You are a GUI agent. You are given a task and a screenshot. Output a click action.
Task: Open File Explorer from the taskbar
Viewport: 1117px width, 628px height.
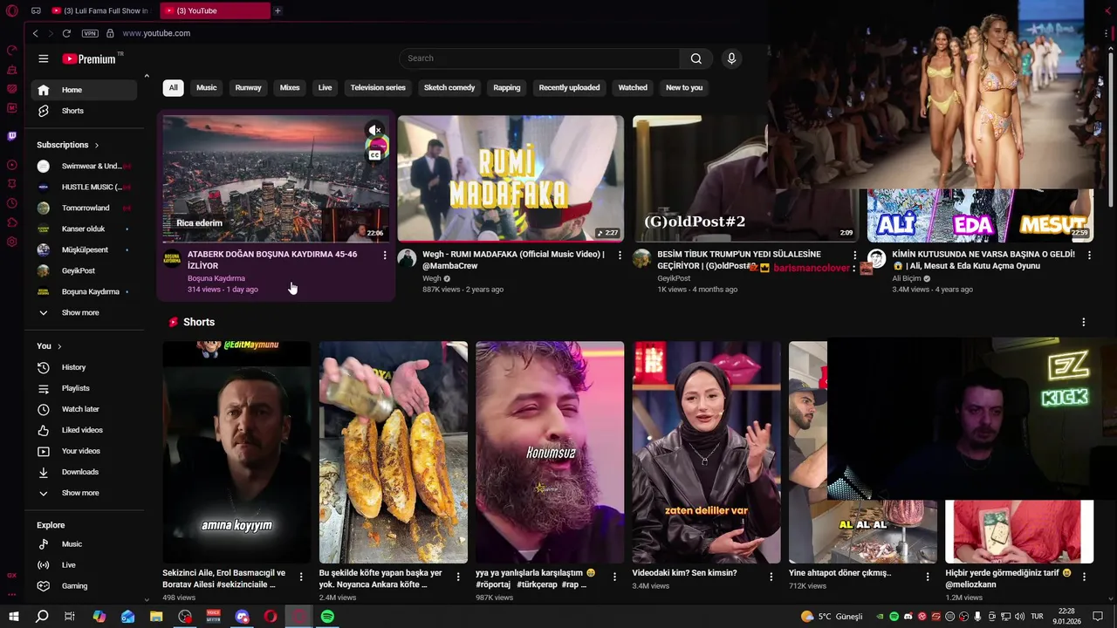(156, 617)
